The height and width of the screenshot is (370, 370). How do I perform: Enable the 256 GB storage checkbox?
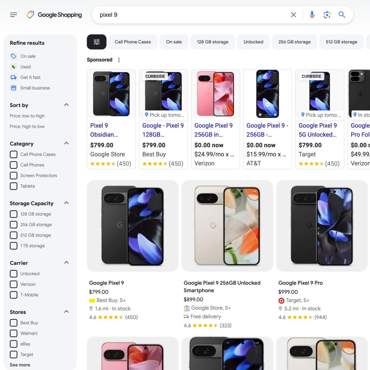(14, 225)
